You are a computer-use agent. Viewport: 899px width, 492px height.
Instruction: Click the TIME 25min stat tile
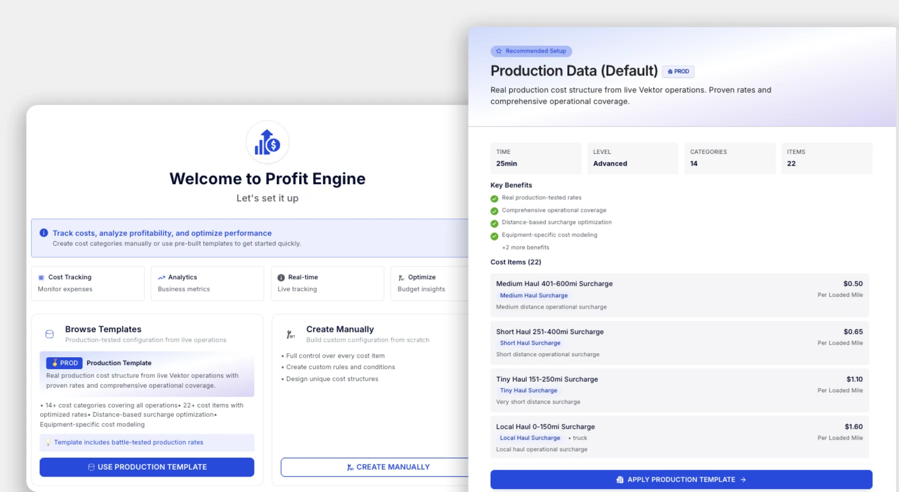[x=536, y=158]
